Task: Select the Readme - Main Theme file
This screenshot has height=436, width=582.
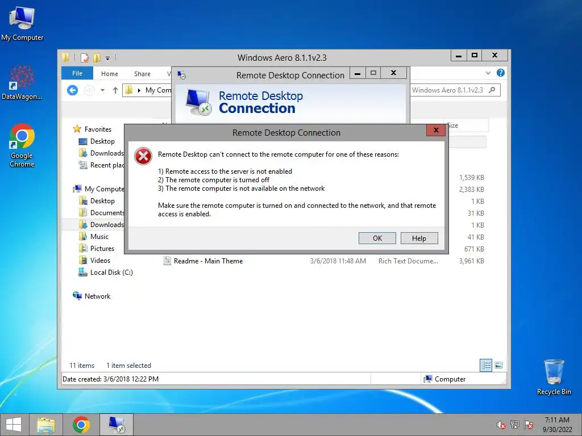Action: (203, 261)
